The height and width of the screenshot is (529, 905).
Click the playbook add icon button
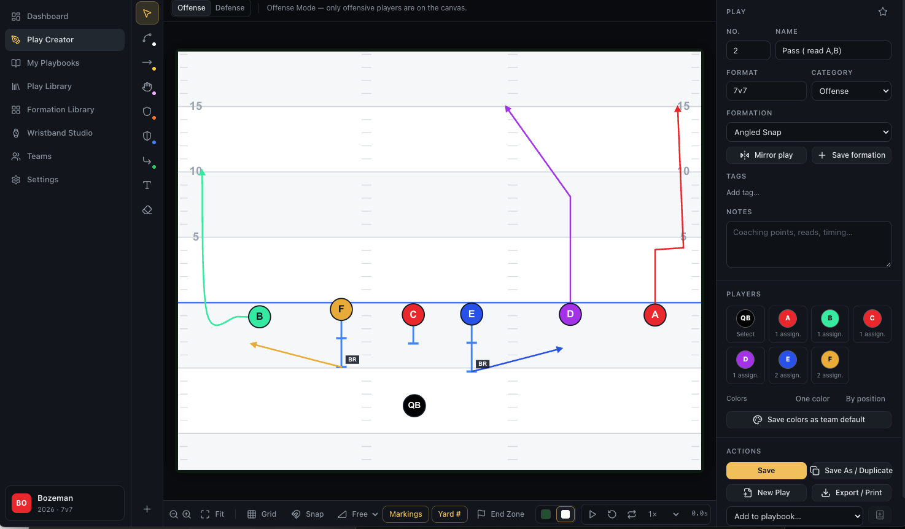pos(880,515)
